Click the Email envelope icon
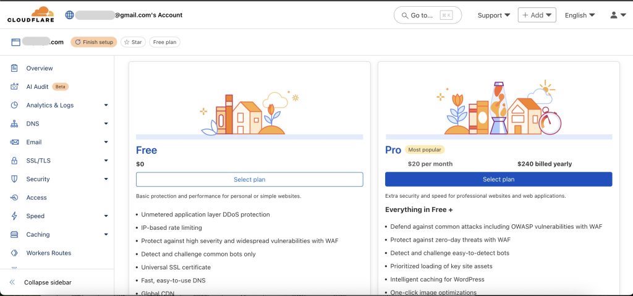The height and width of the screenshot is (296, 633). [14, 142]
